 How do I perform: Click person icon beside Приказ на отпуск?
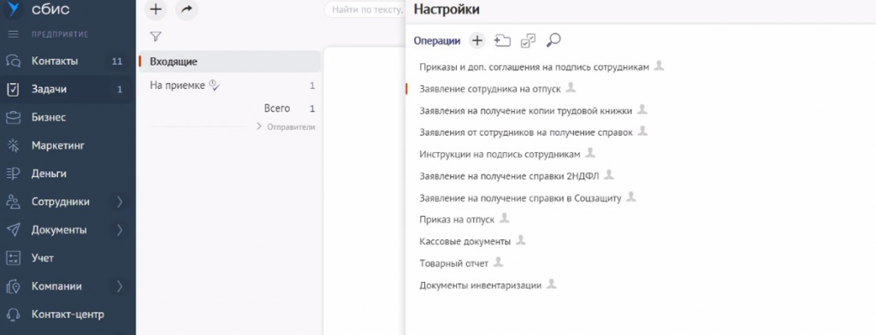(x=505, y=218)
